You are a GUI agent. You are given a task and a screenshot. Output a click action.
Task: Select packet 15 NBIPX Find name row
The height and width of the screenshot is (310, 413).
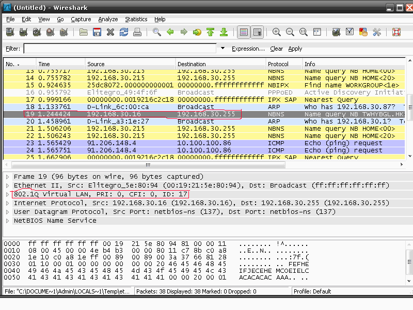(204, 85)
